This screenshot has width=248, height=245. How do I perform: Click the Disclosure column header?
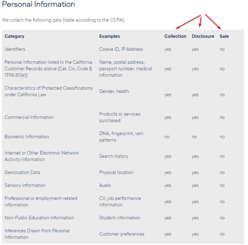pos(203,36)
